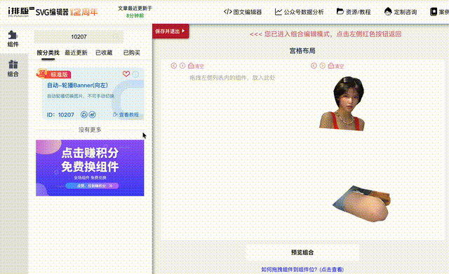Clear the right grid cell with 清空
This screenshot has height=274, width=449.
(336, 66)
